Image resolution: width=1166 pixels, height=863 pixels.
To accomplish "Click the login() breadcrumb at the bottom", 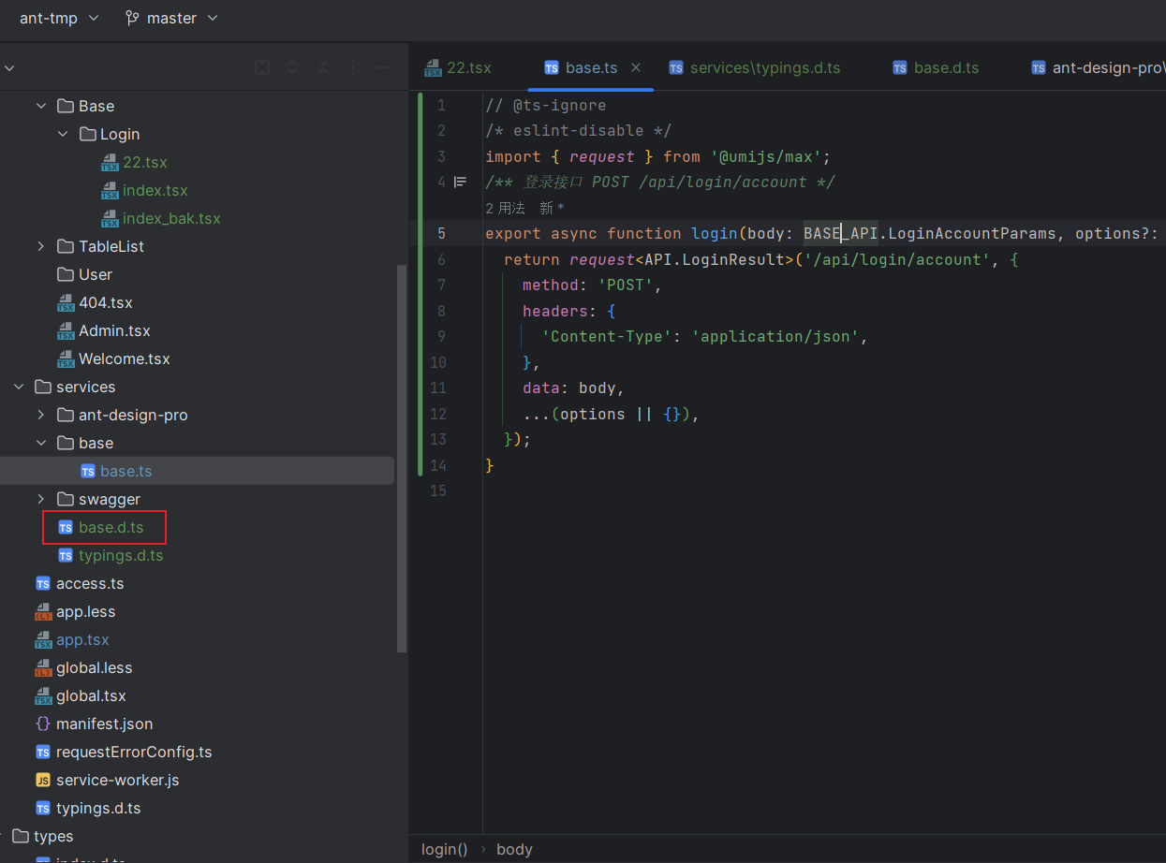I will point(444,849).
